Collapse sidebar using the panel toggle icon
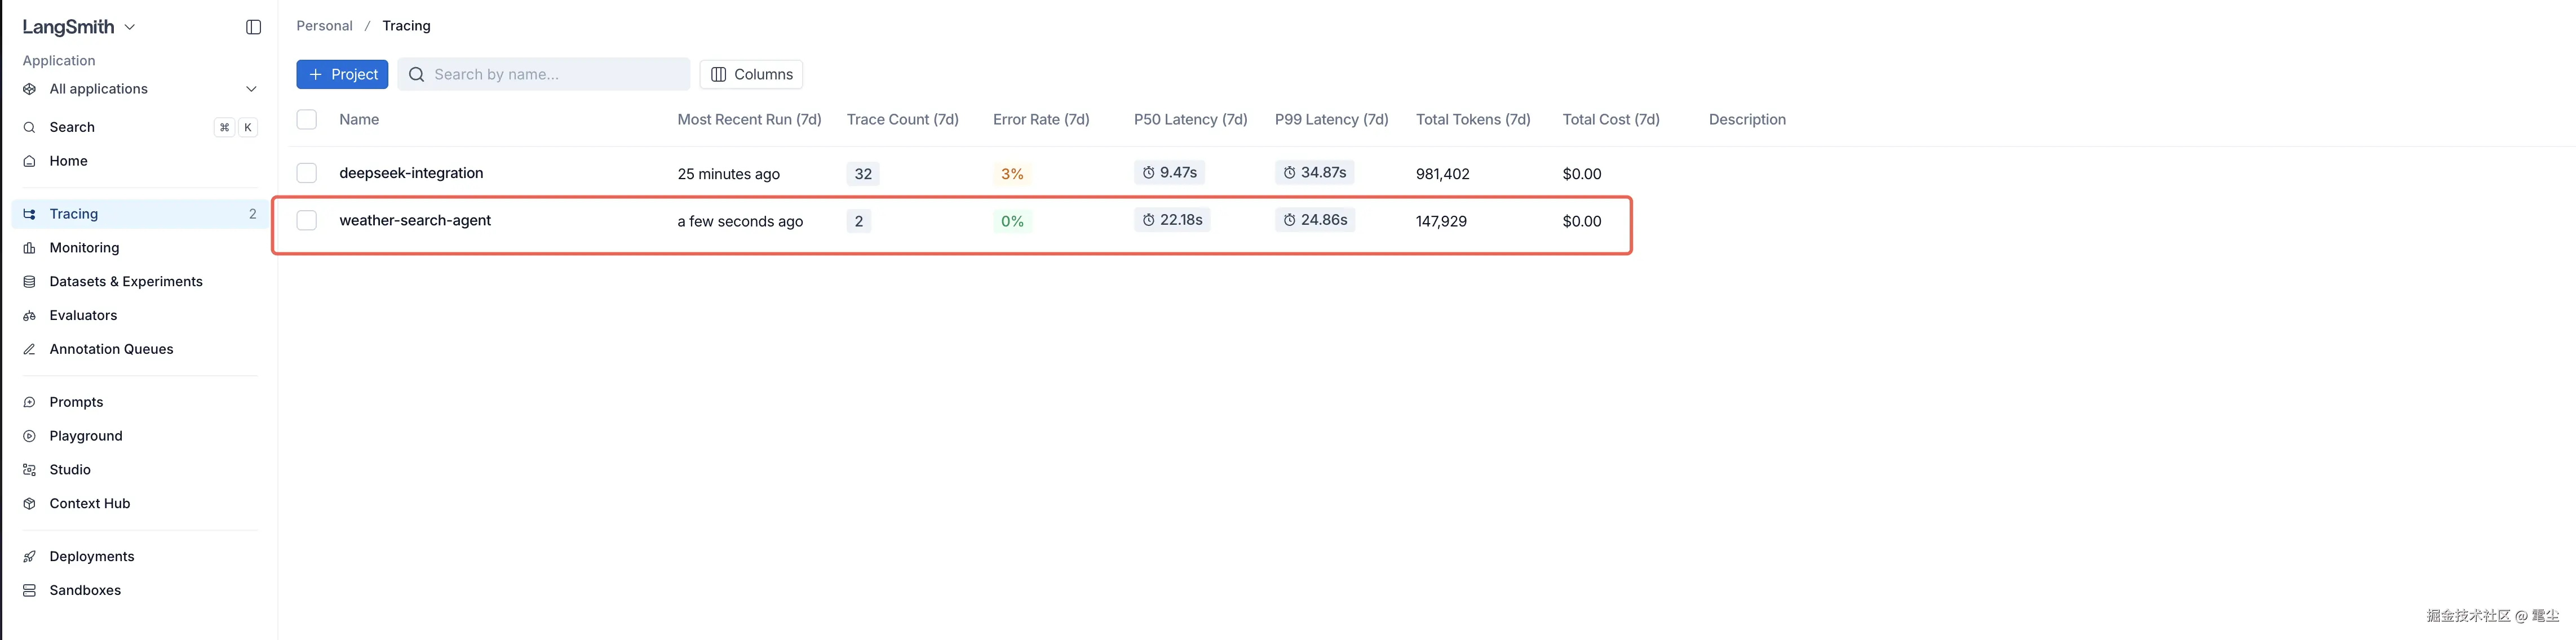This screenshot has height=640, width=2576. [253, 27]
